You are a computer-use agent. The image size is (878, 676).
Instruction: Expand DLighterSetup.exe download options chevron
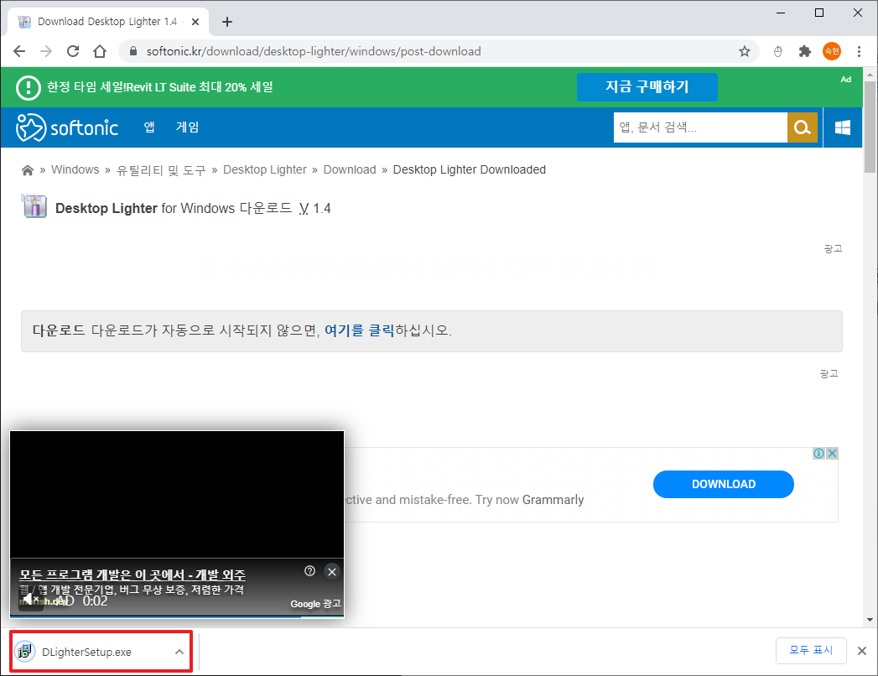point(179,652)
